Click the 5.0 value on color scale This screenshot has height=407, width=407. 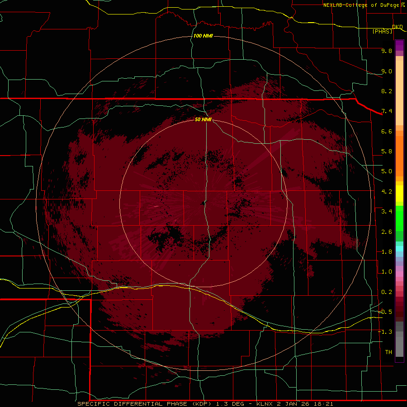[387, 171]
